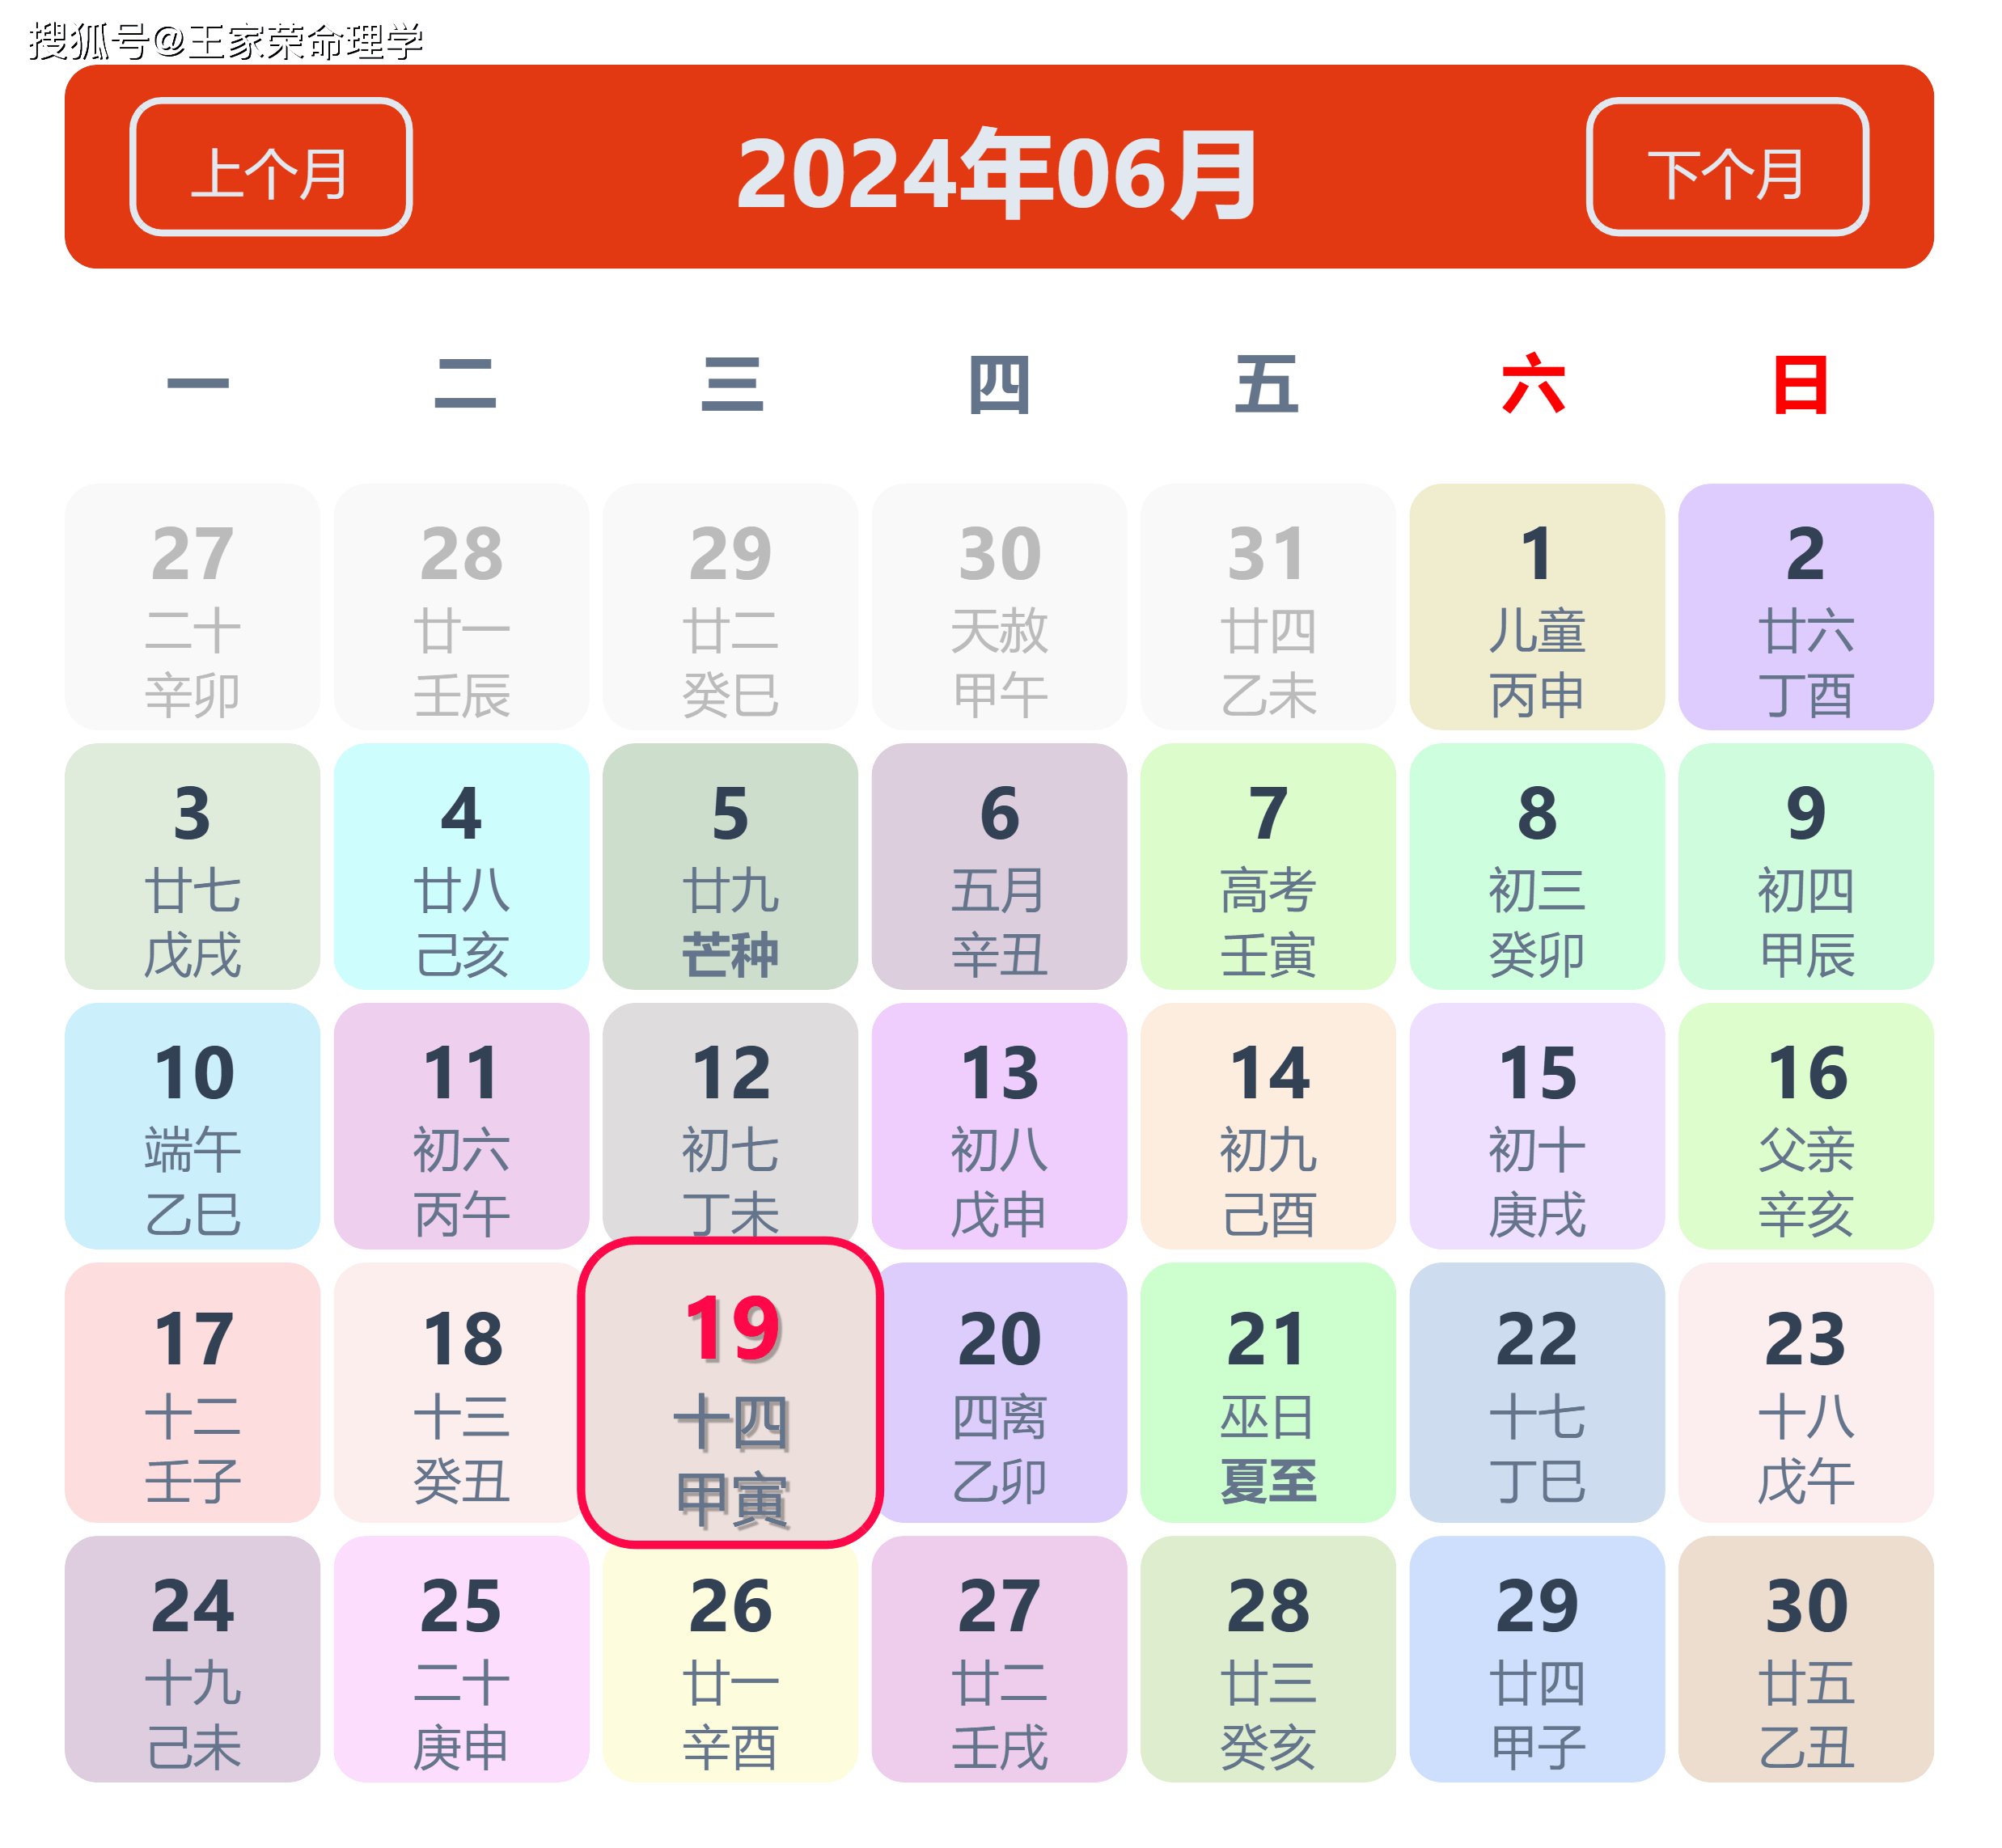
Task: Open greyed-out May 29 癸巳 cell
Action: [x=731, y=607]
